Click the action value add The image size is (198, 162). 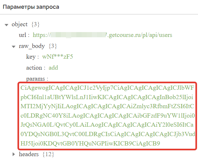53,68
